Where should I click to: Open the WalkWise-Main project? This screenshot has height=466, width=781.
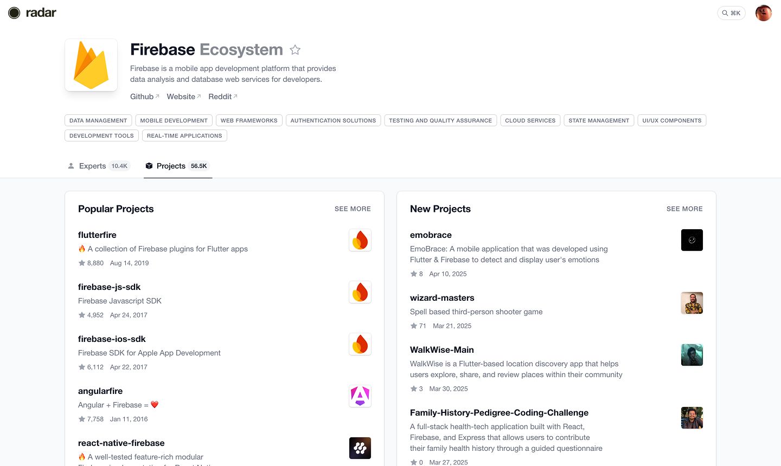(x=442, y=349)
